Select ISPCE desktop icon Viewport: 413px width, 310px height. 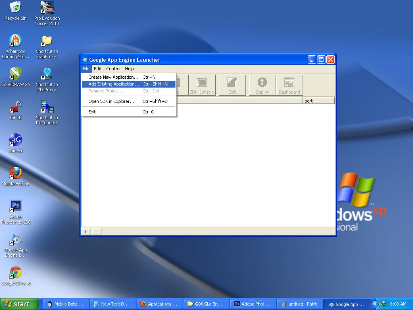16,110
